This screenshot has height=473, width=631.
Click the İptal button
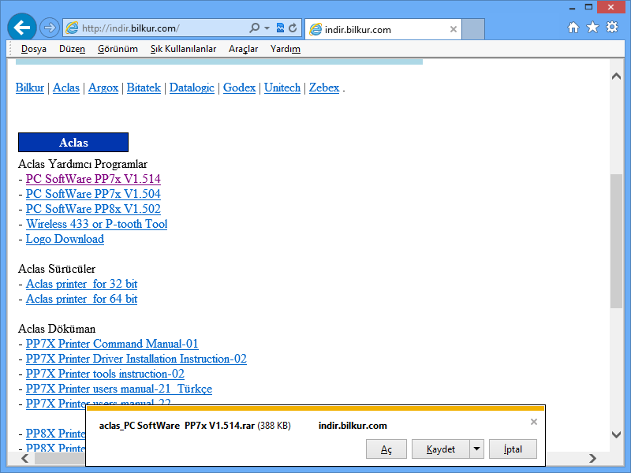tap(513, 449)
